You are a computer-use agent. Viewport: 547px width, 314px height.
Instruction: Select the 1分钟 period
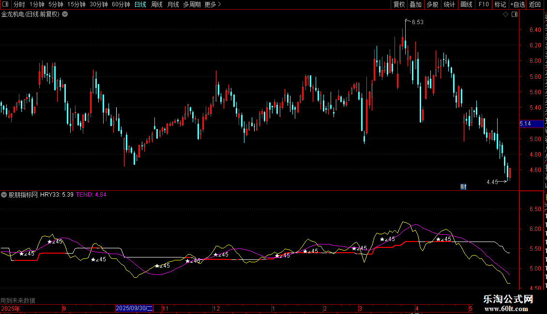coord(37,4)
